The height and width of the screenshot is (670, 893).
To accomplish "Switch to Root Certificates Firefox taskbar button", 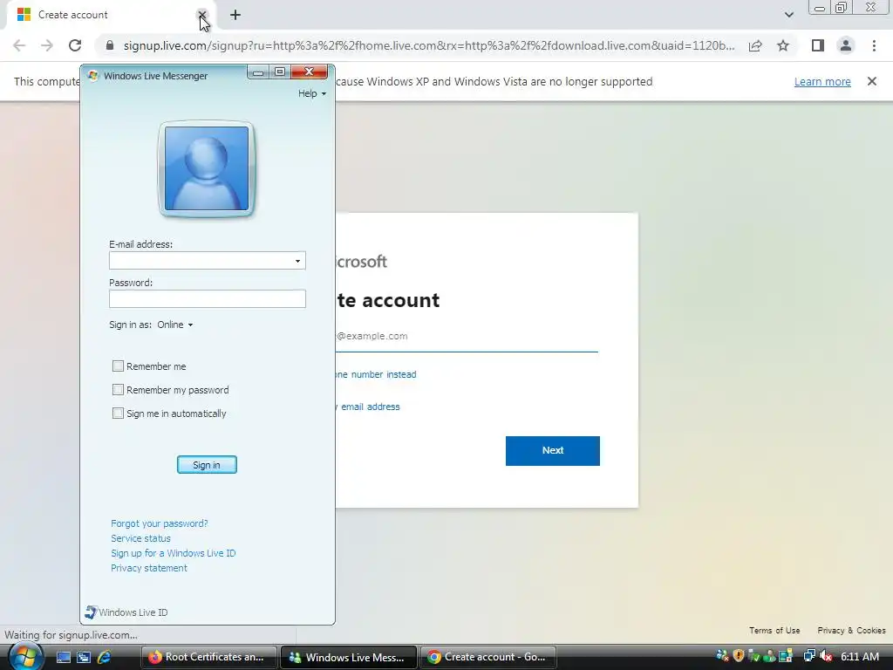I will coord(209,657).
